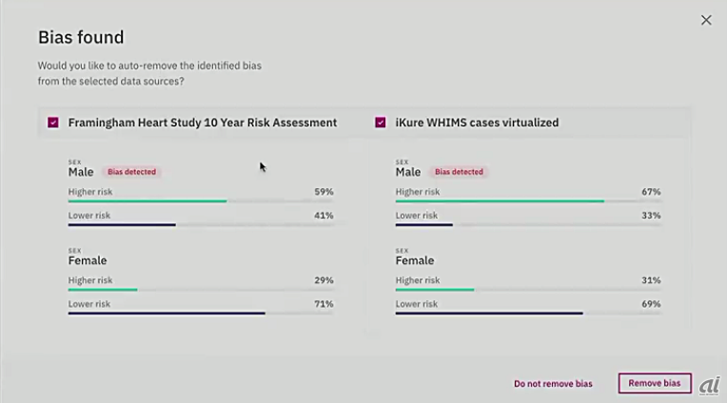Click iKure Male Bias detected badge
The height and width of the screenshot is (403, 727).
click(460, 172)
